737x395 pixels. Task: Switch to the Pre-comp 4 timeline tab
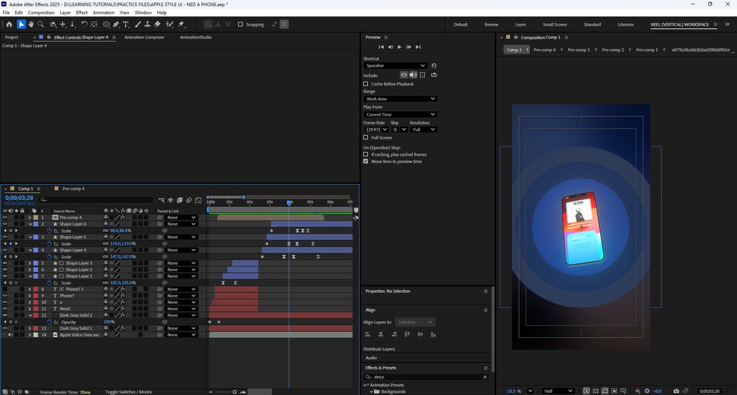click(72, 188)
